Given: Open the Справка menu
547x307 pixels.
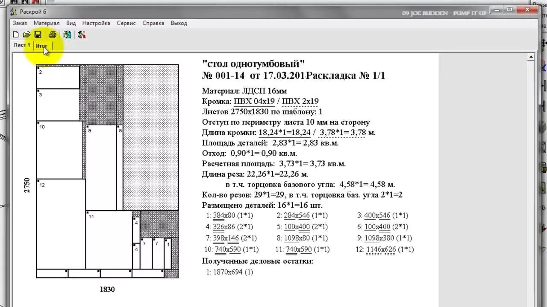Looking at the screenshot, I should (153, 23).
